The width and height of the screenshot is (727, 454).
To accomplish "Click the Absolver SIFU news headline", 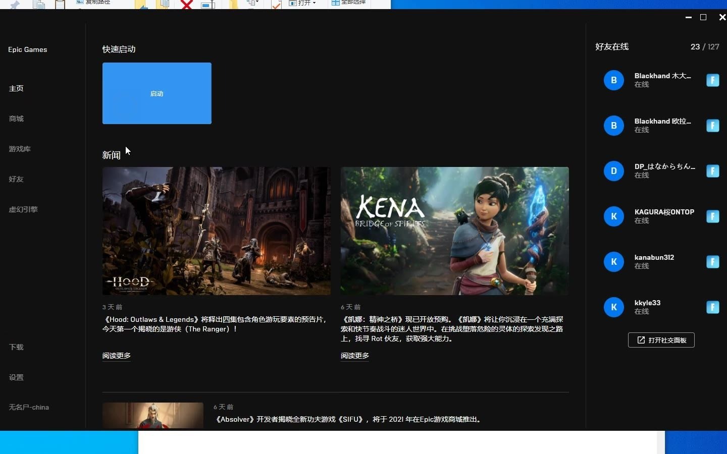I will tap(348, 419).
